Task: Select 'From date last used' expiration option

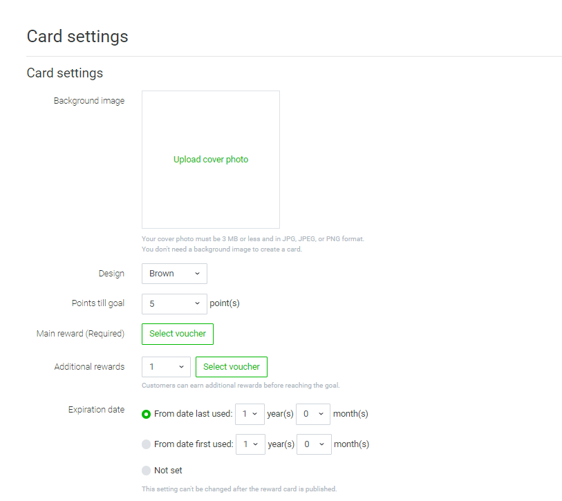Action: click(145, 414)
